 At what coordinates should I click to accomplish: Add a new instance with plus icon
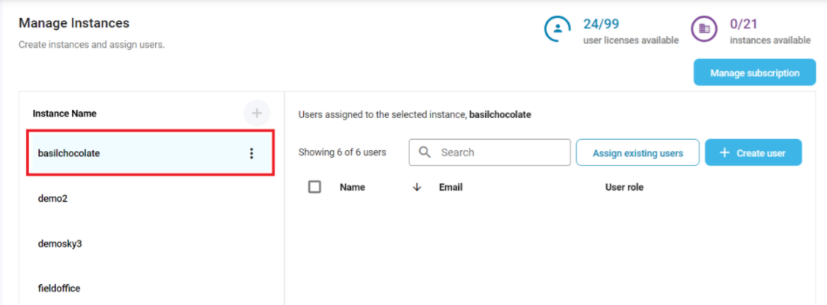[257, 114]
